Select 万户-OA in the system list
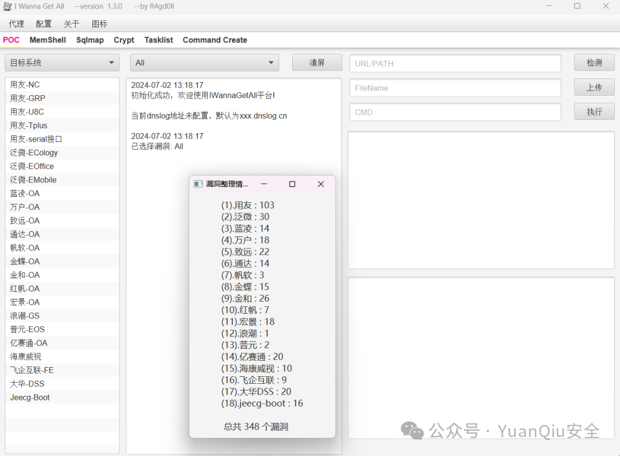Screen dimensions: 620x456 point(62,207)
